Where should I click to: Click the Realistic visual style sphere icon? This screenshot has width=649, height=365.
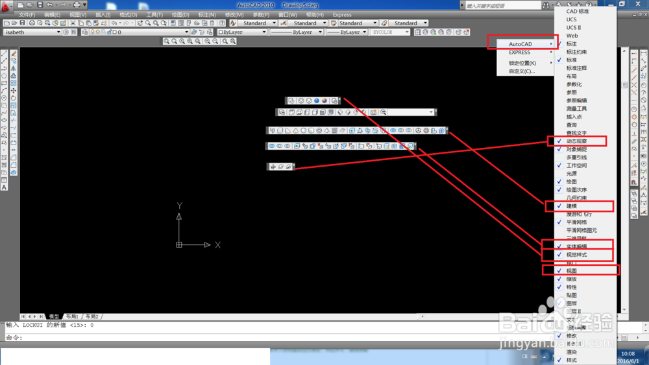(317, 100)
